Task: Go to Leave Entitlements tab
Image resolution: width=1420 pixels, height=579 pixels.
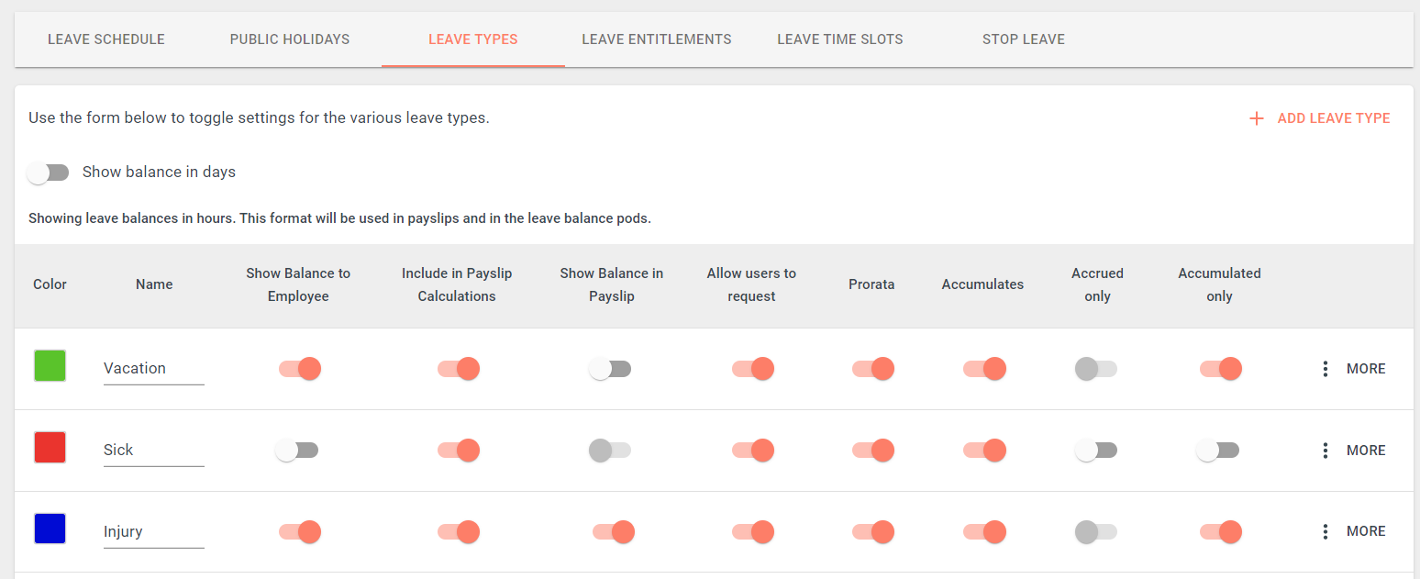Action: 657,39
